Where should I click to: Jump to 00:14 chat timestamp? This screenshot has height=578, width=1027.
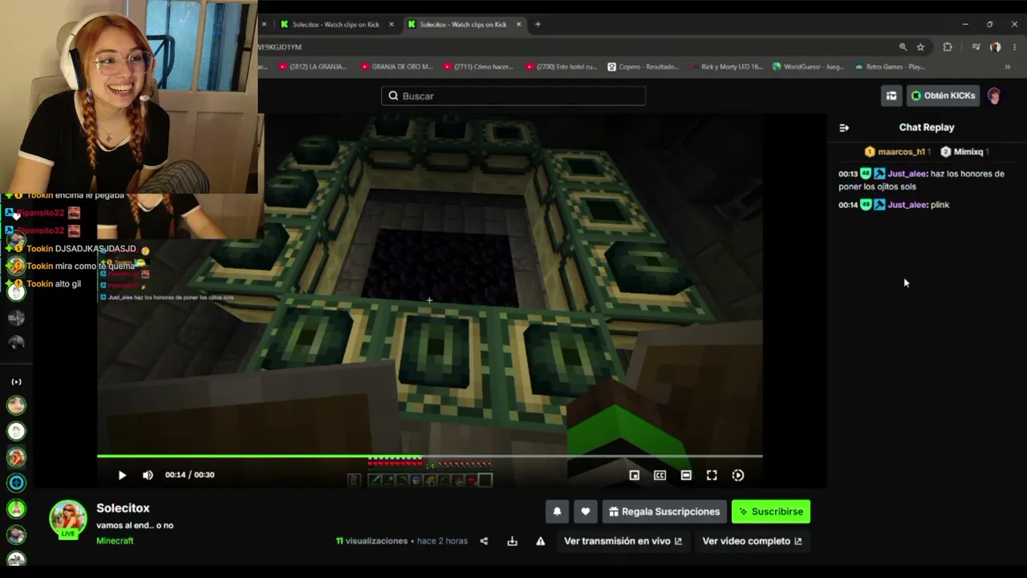[x=848, y=205]
